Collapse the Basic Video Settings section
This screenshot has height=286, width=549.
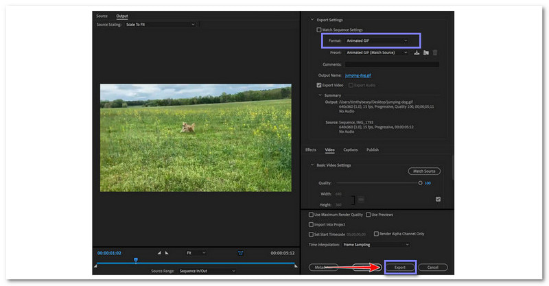point(312,165)
